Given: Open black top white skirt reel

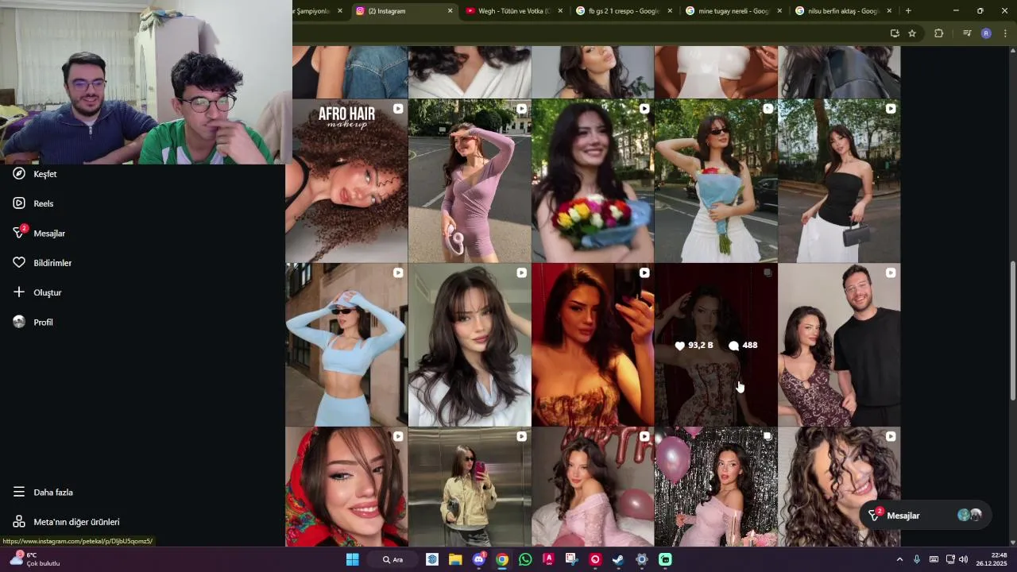Looking at the screenshot, I should click(839, 181).
